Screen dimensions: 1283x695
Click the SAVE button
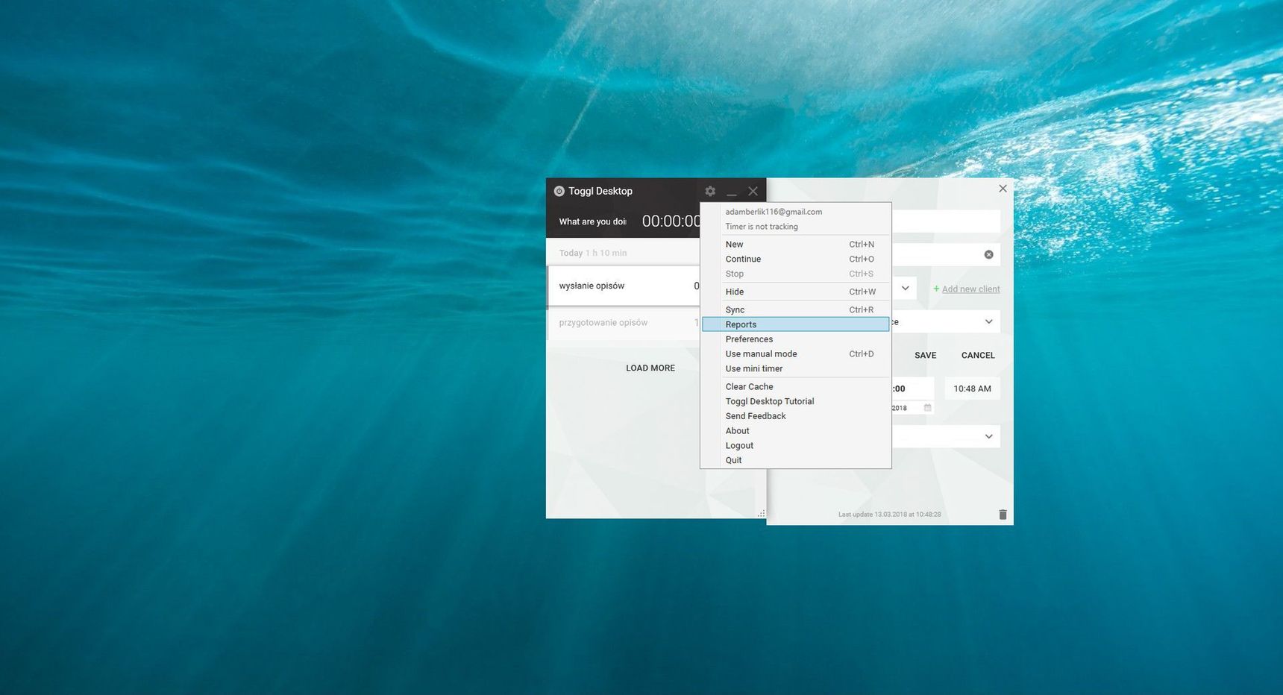coord(925,356)
